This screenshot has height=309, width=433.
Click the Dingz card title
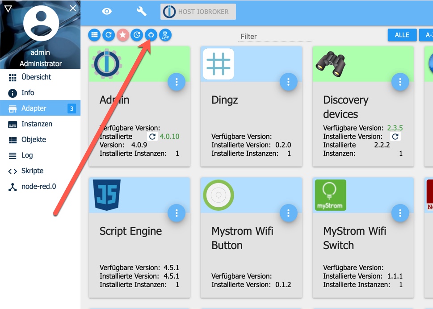click(x=224, y=100)
